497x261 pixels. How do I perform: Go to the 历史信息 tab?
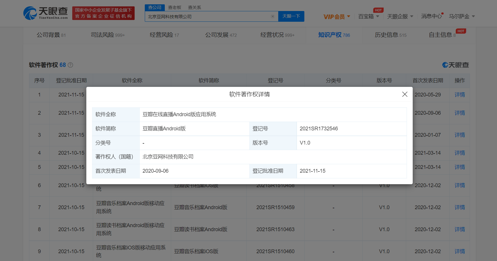click(x=390, y=35)
